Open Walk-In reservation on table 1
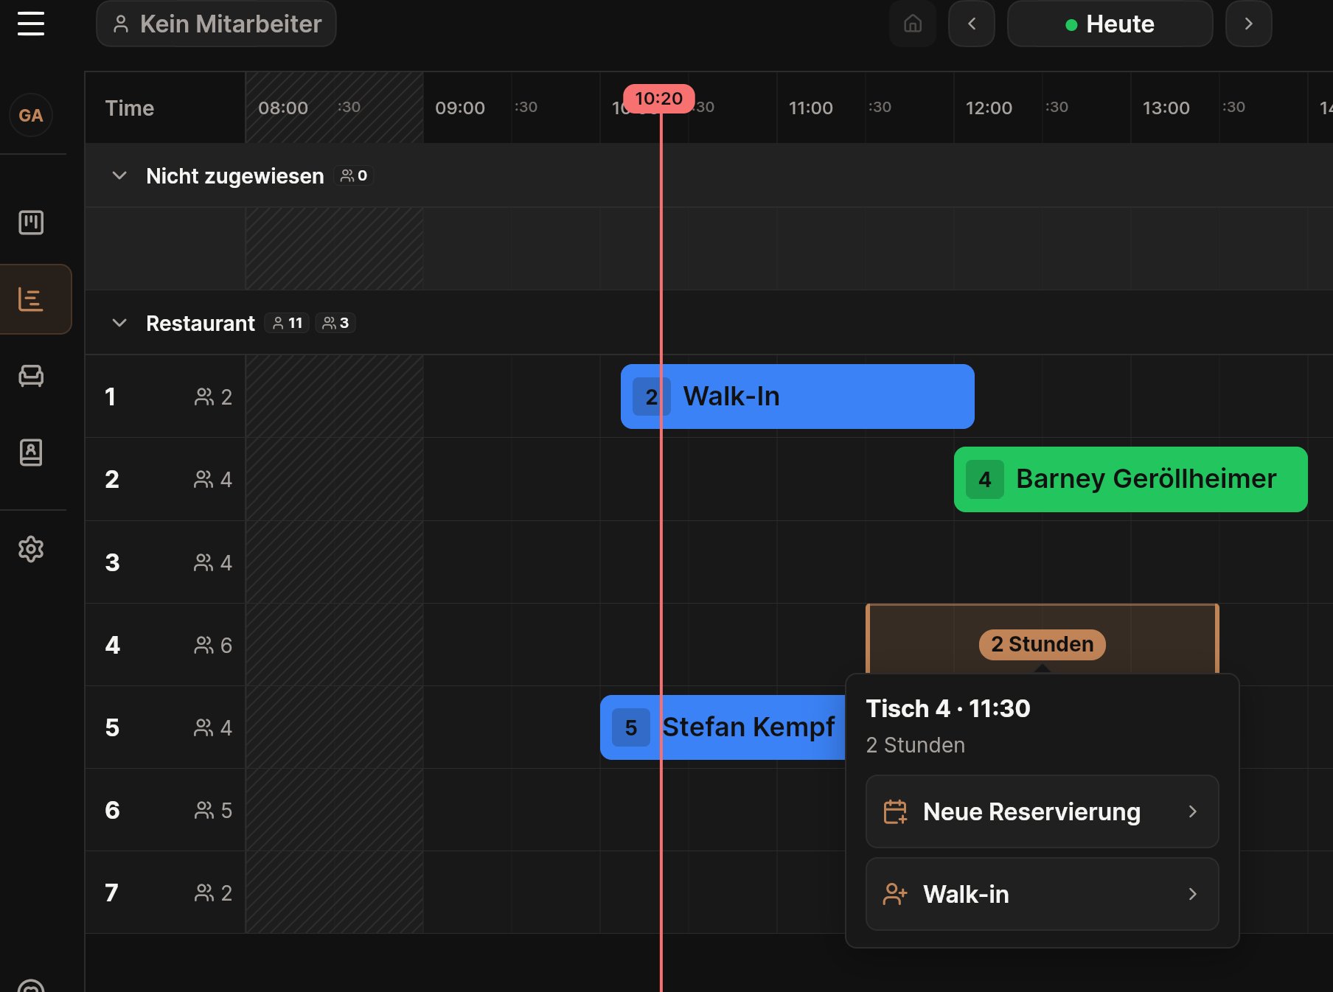 pyautogui.click(x=797, y=397)
